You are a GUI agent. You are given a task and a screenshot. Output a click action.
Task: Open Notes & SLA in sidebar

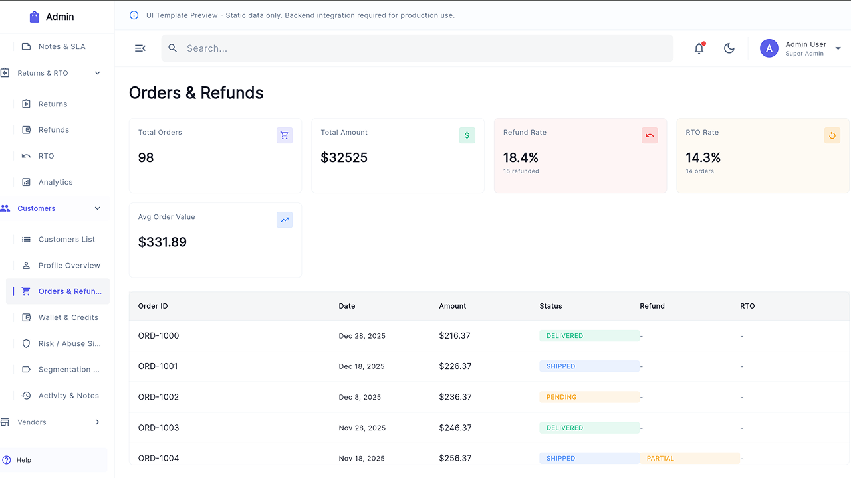pyautogui.click(x=58, y=46)
